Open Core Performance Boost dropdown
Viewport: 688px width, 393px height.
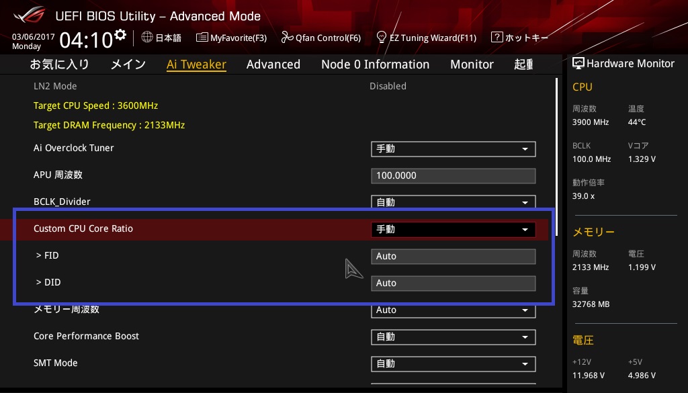[454, 337]
